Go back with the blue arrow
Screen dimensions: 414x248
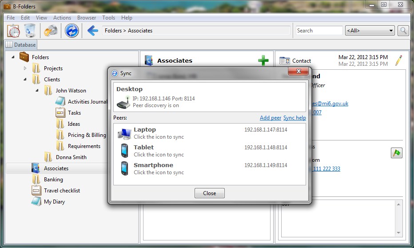point(93,31)
